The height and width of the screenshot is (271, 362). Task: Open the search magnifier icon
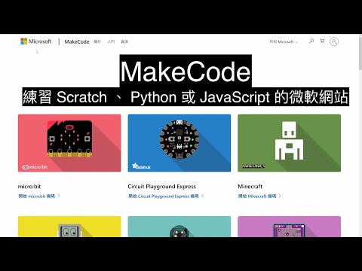[311, 41]
